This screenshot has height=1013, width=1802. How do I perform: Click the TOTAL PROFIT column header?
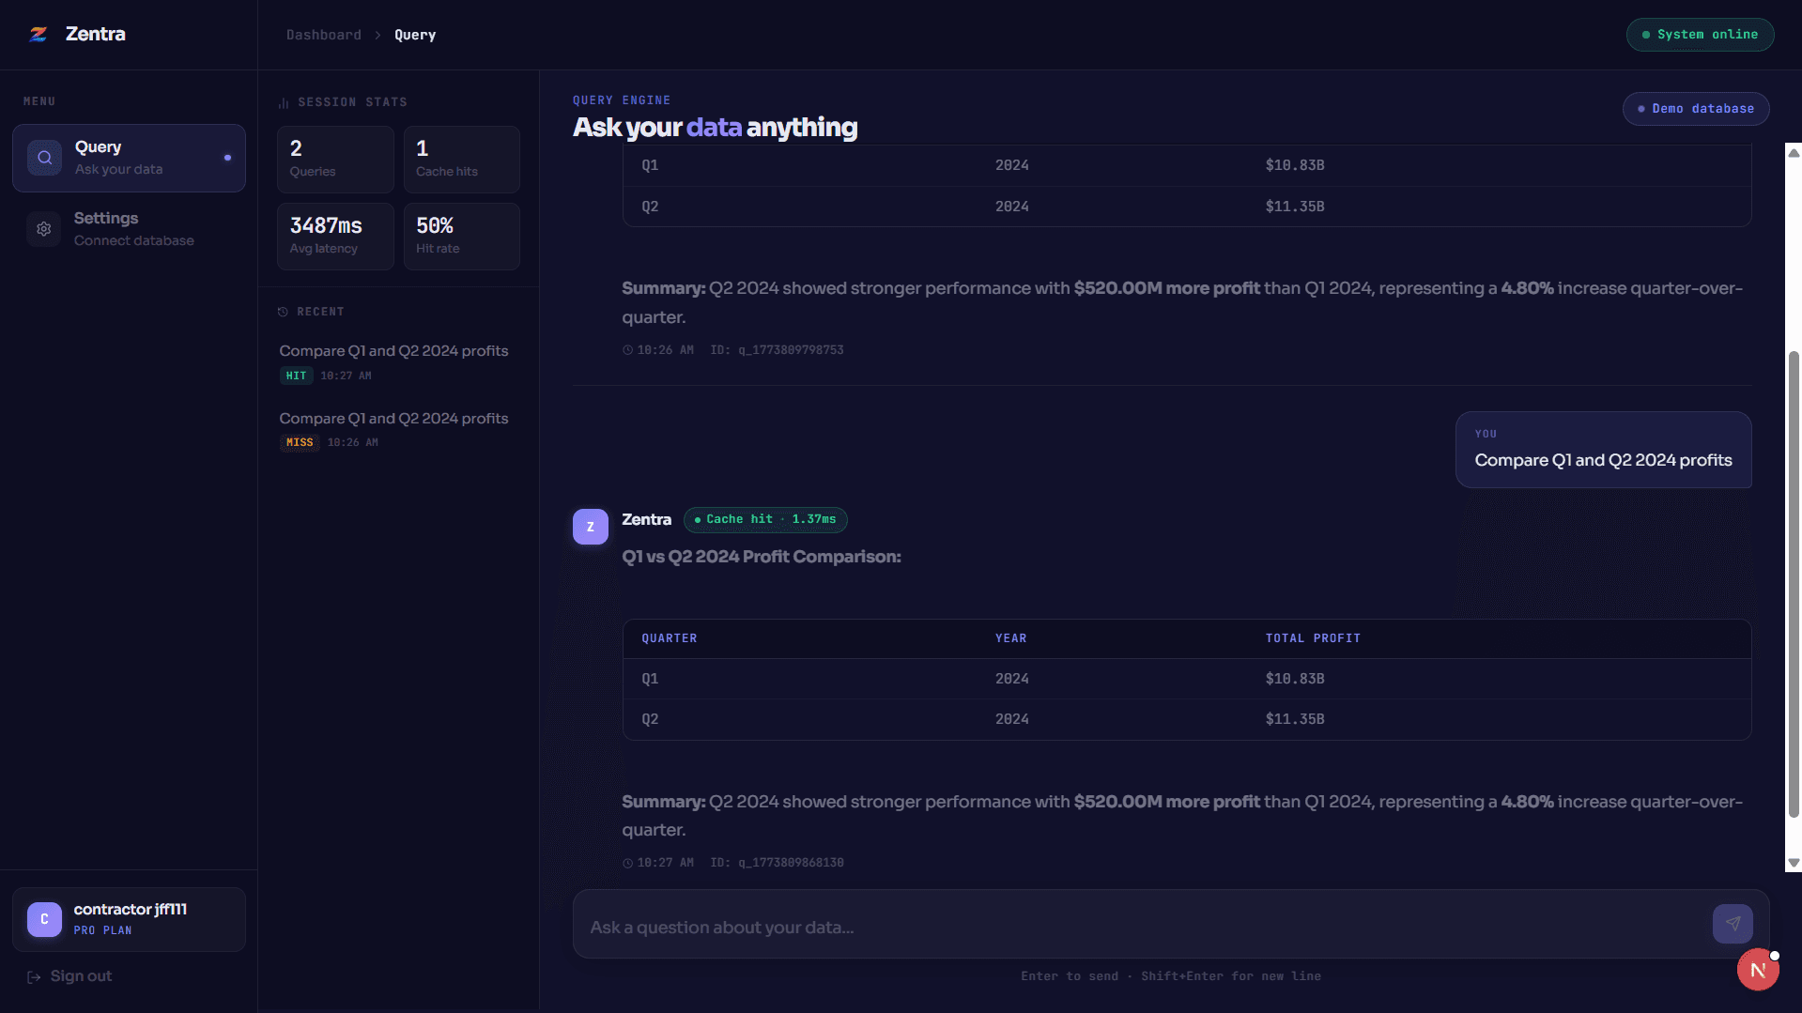point(1313,638)
